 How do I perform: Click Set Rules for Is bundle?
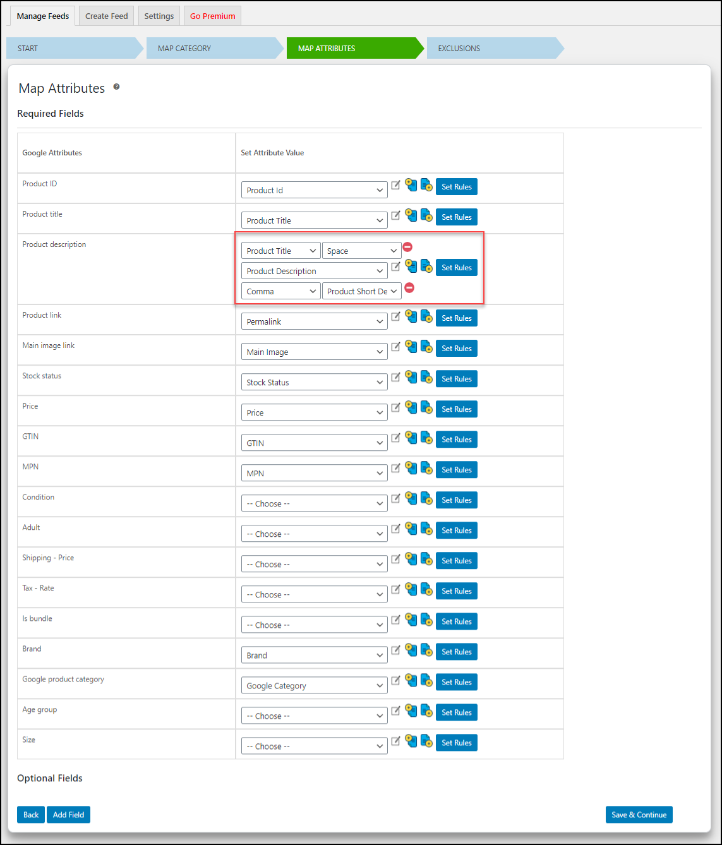[x=457, y=621]
